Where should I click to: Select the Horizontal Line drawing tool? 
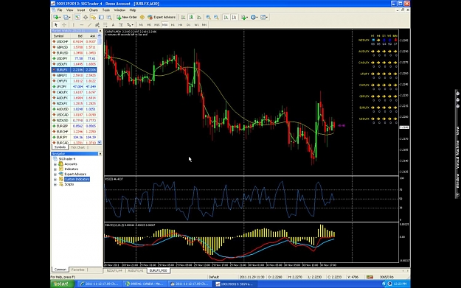click(81, 25)
